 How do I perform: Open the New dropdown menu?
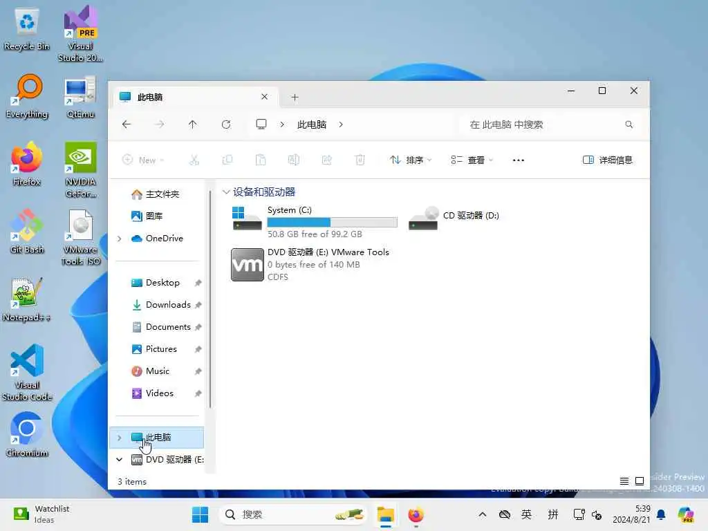143,160
